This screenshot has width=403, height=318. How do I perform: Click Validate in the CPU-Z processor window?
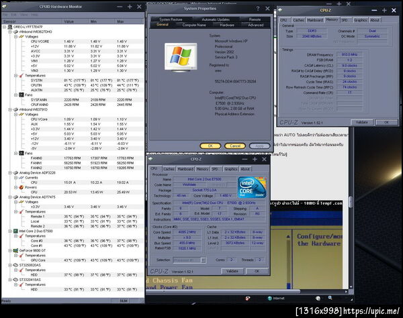232,271
